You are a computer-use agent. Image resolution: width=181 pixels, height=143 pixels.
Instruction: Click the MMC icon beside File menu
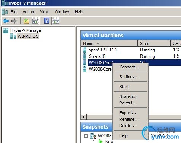pyautogui.click(x=5, y=12)
